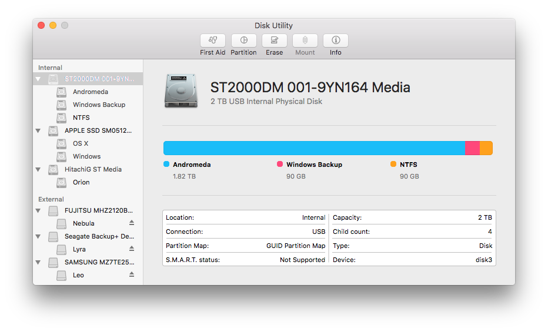Click the First Aid label

[212, 52]
